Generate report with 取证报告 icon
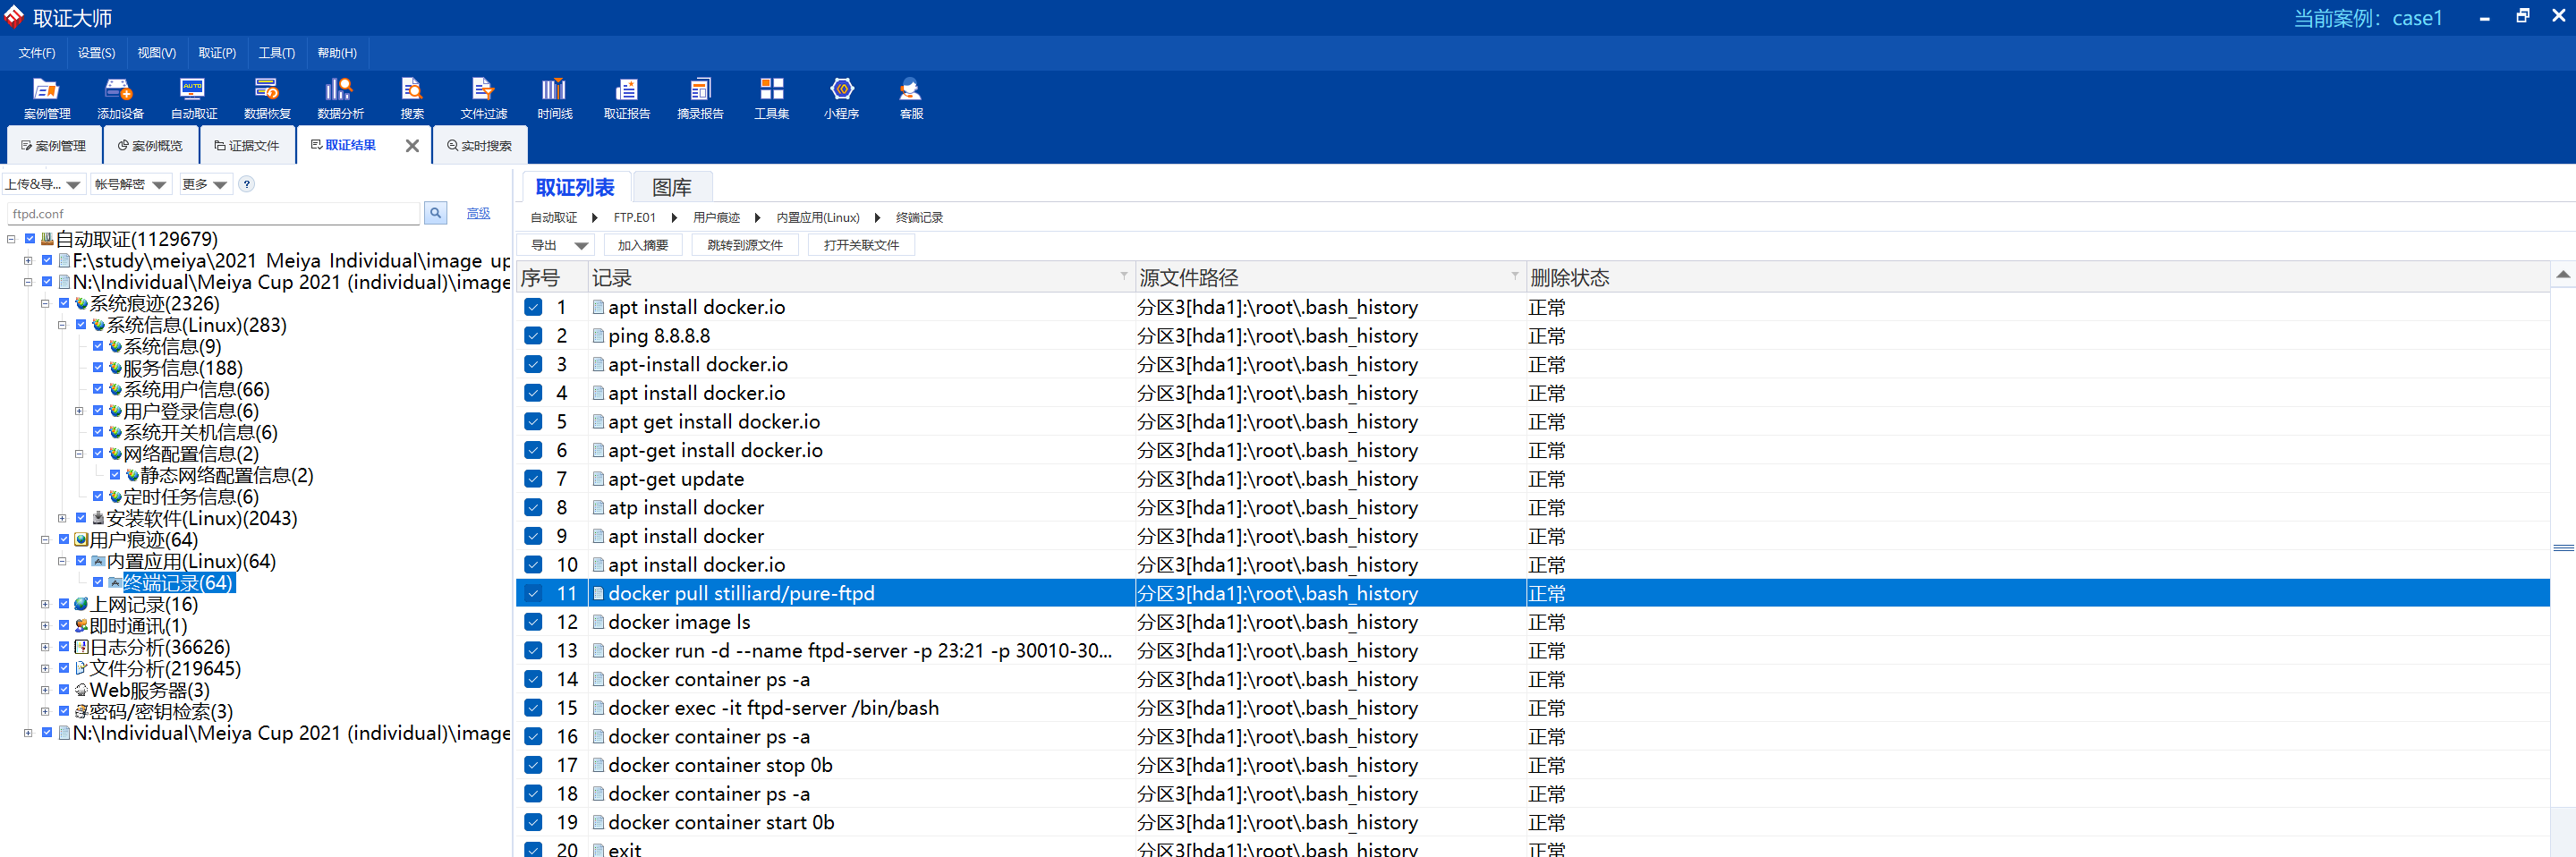This screenshot has width=2576, height=857. 626,98
